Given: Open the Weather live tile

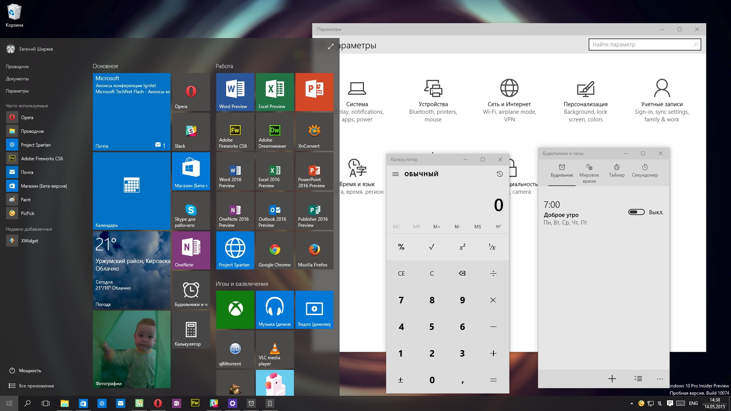Looking at the screenshot, I should click(x=131, y=270).
